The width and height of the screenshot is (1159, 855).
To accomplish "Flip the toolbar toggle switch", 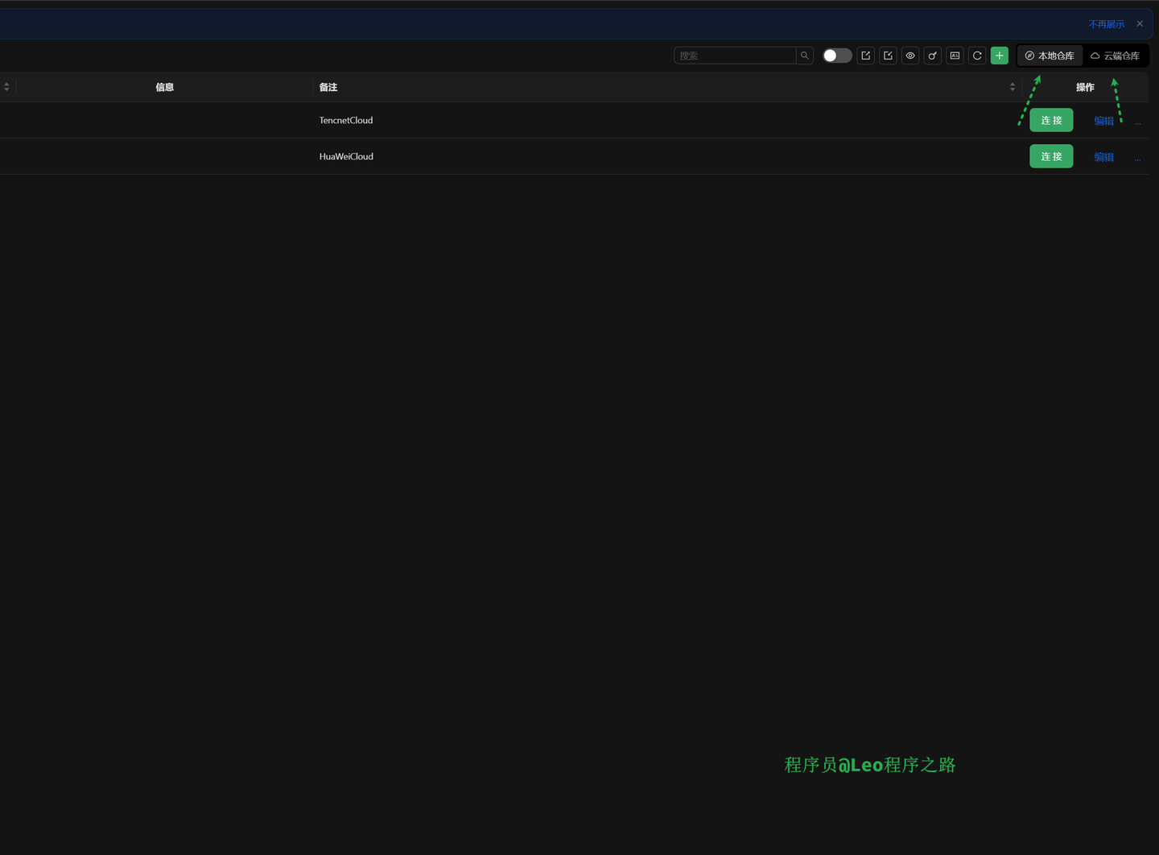I will [836, 55].
